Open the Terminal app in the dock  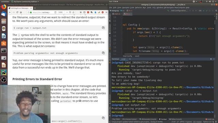(x=4, y=51)
